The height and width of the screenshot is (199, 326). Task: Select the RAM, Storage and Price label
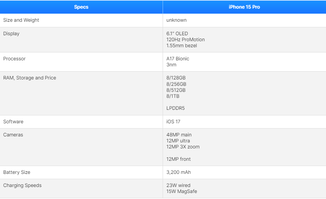[x=30, y=78]
